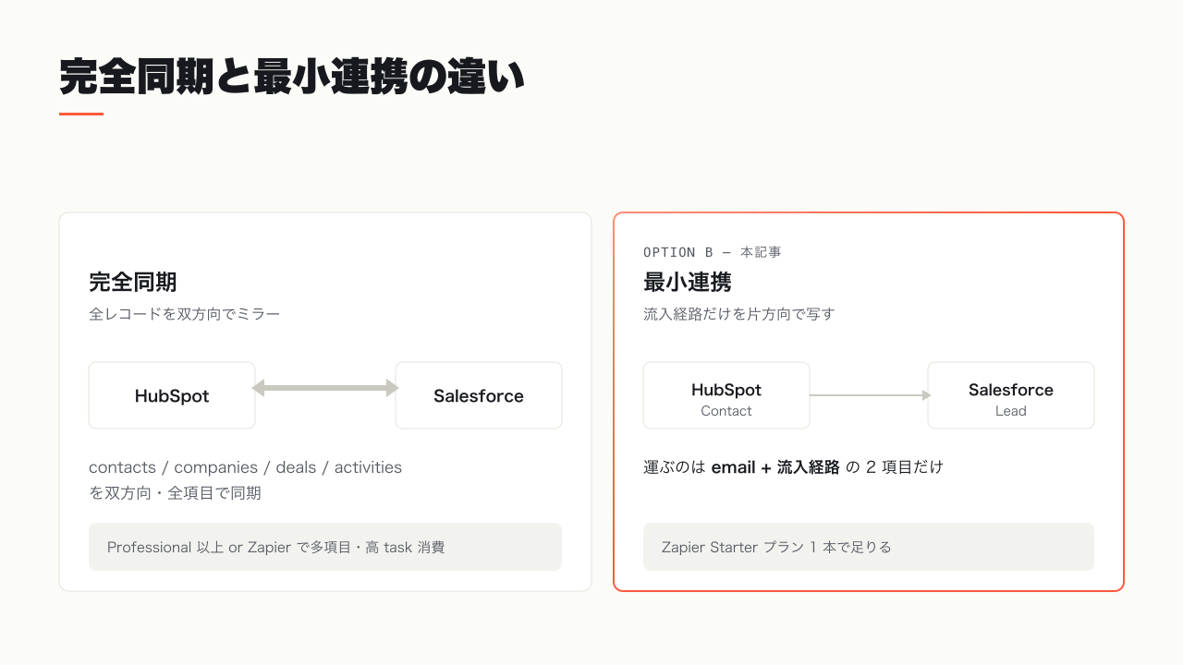Click the bidirectional arrow between HubSpot and Salesforce

[325, 388]
